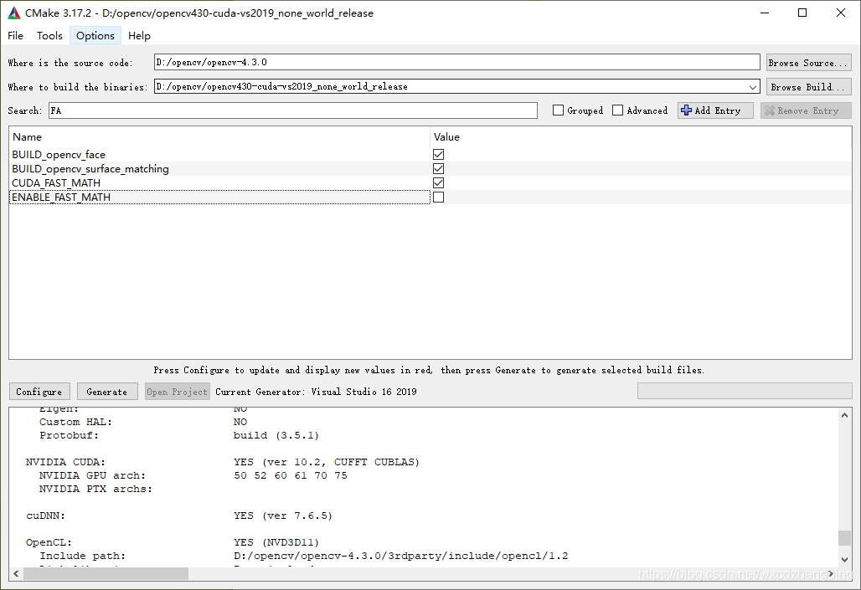Disable CUDA_FAST_MATH checkbox
Image resolution: width=861 pixels, height=590 pixels.
coord(438,182)
